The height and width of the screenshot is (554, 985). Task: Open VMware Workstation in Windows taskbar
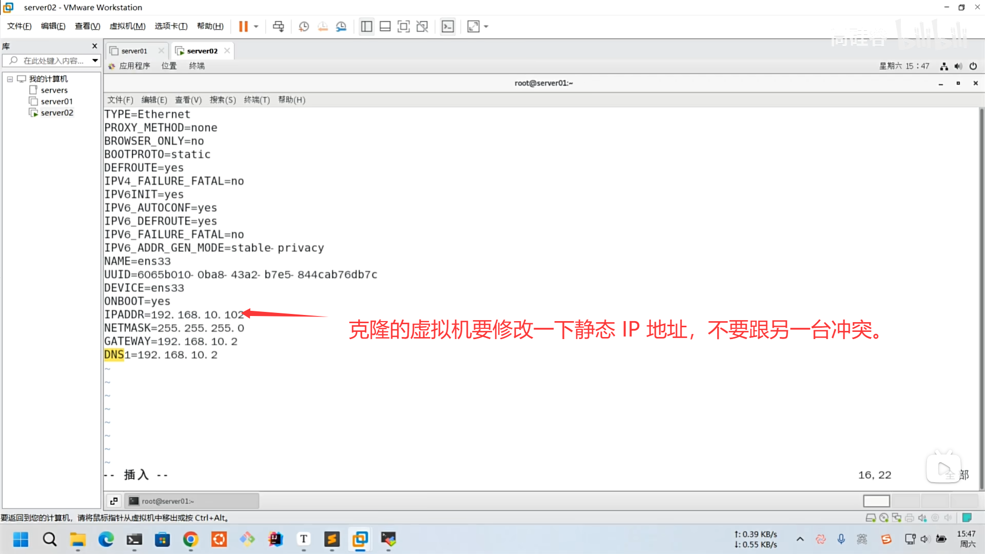(x=360, y=539)
